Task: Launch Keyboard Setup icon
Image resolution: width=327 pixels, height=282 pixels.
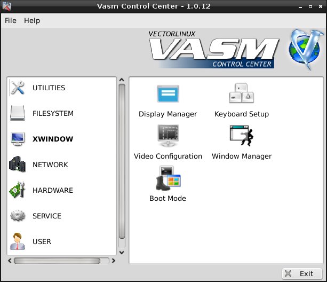Action: [241, 95]
